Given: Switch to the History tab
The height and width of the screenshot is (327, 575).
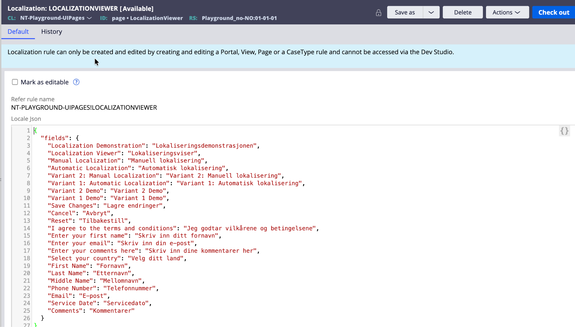Looking at the screenshot, I should point(51,32).
